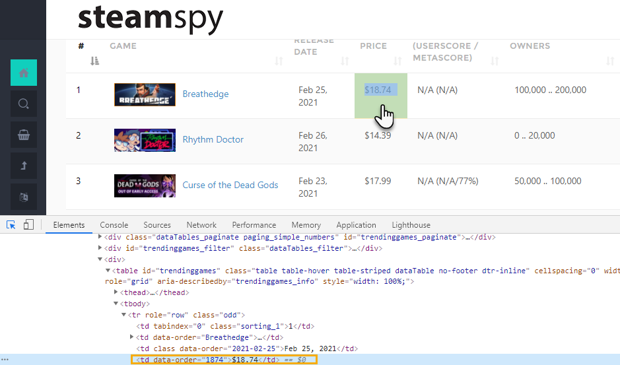Screen dimensions: 620x365
Task: Switch to the Performance tab
Action: (254, 225)
